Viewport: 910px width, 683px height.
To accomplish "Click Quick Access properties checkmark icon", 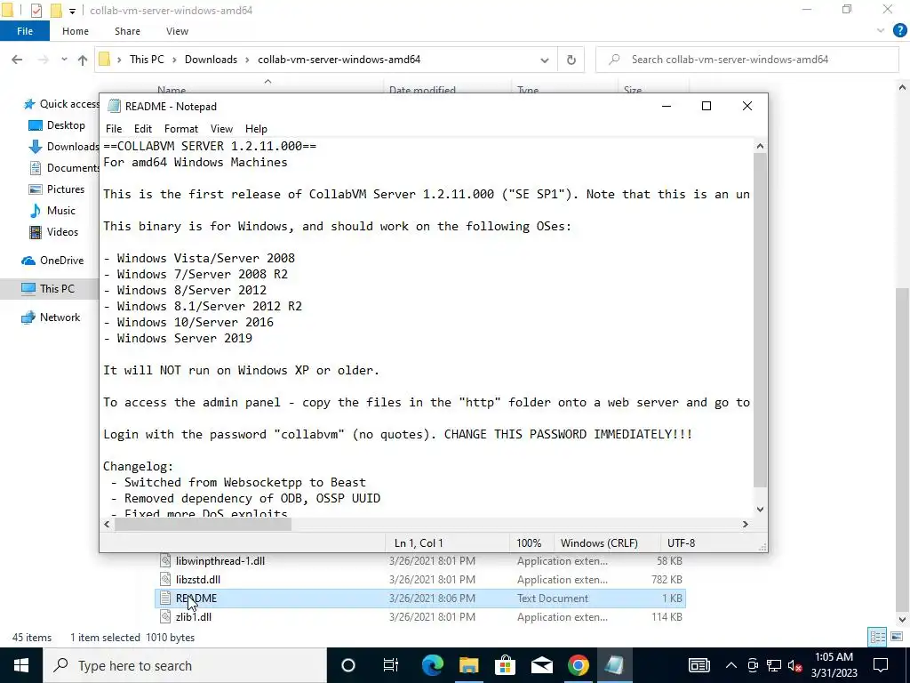I will click(36, 11).
